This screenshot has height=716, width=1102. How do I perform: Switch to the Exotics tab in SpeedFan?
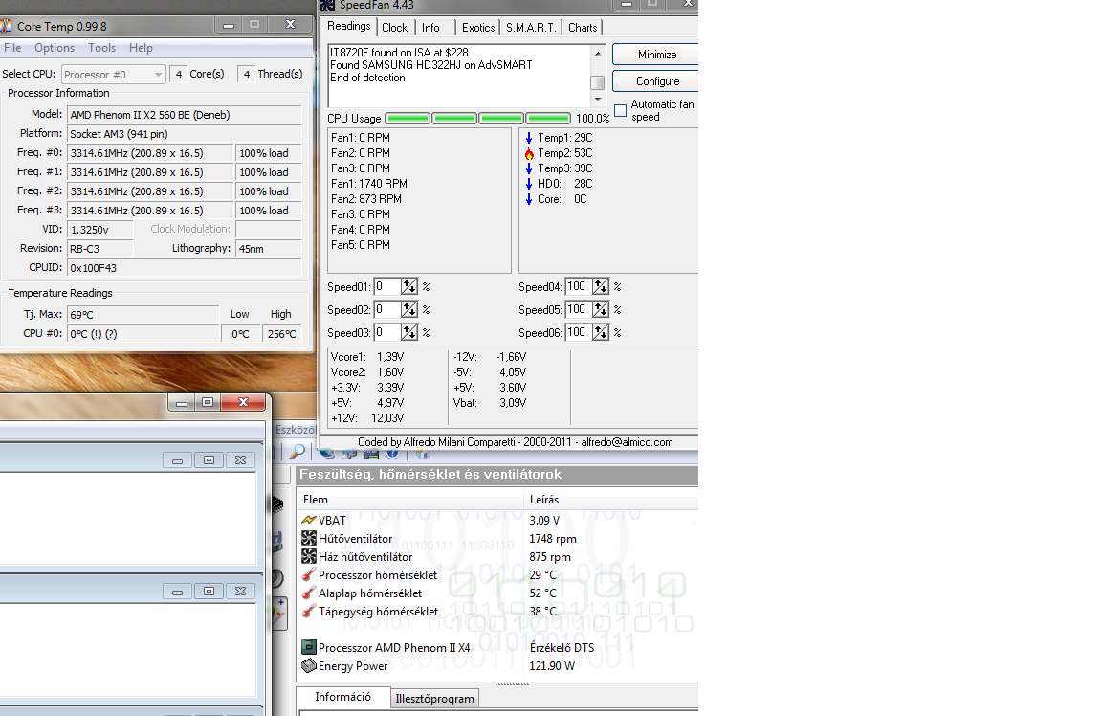click(x=478, y=28)
